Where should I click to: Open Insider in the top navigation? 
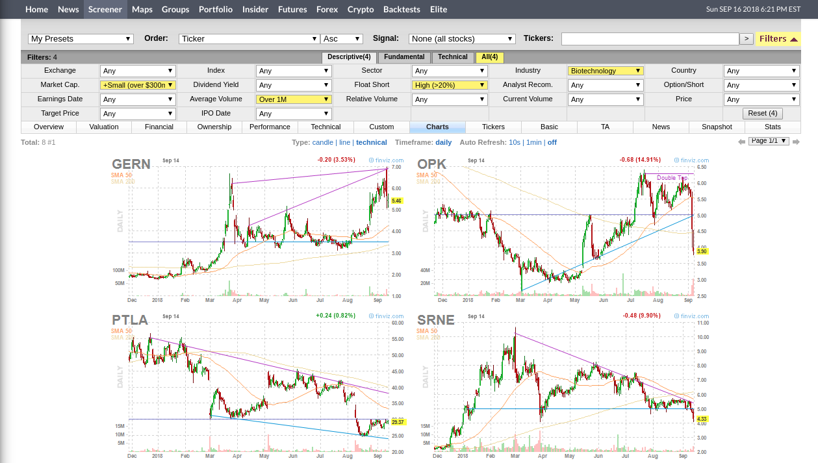click(255, 9)
